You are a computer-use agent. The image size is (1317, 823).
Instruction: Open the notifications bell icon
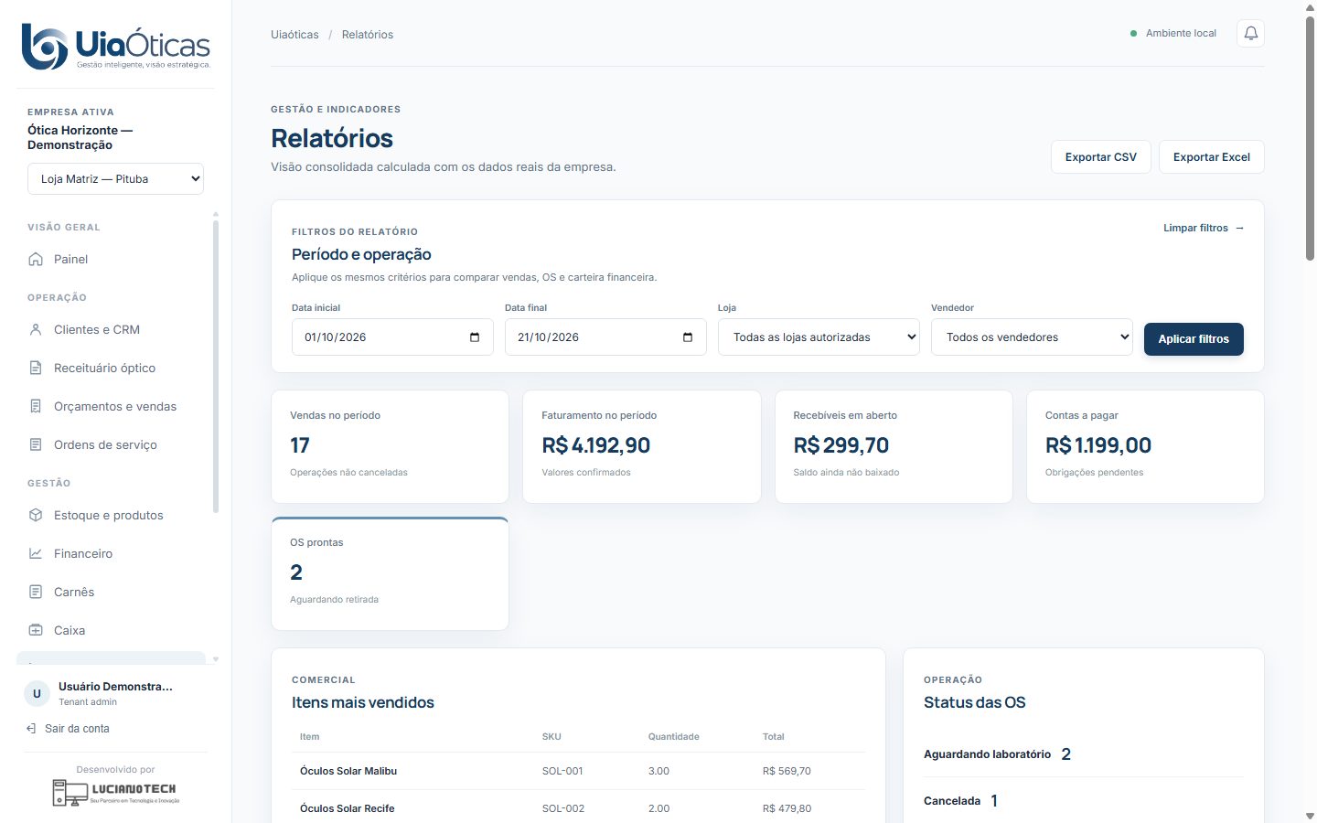[1250, 34]
